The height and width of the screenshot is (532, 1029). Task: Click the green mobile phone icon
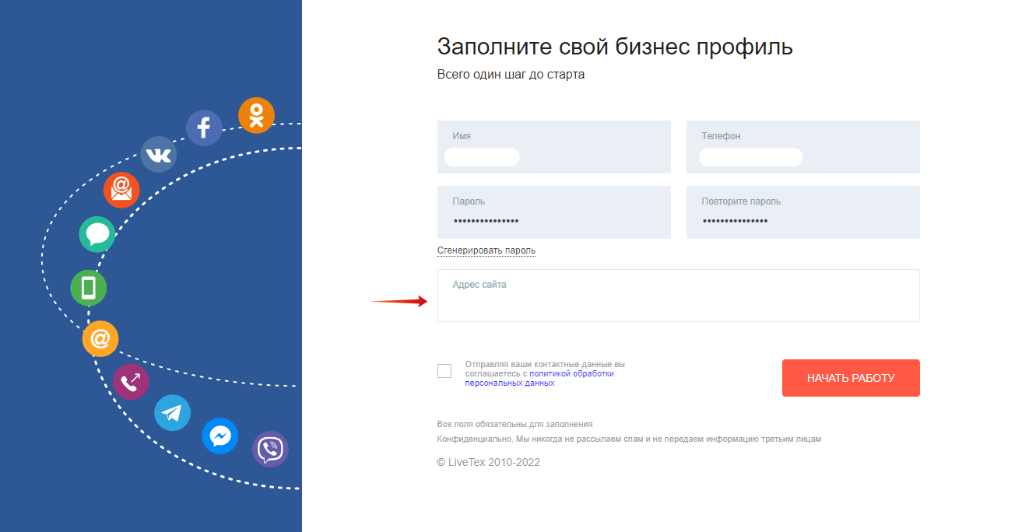click(x=88, y=288)
